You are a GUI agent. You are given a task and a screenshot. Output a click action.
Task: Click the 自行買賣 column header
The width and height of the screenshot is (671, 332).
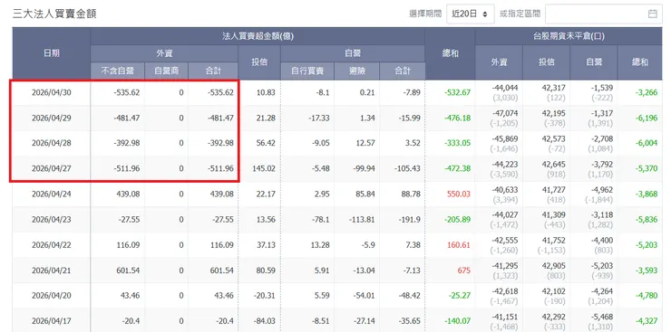coord(307,71)
